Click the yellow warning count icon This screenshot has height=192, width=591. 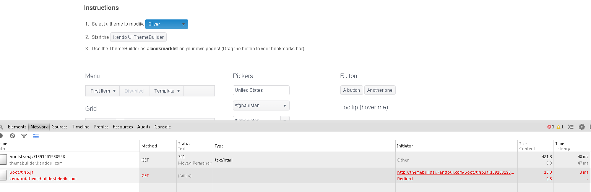559,127
